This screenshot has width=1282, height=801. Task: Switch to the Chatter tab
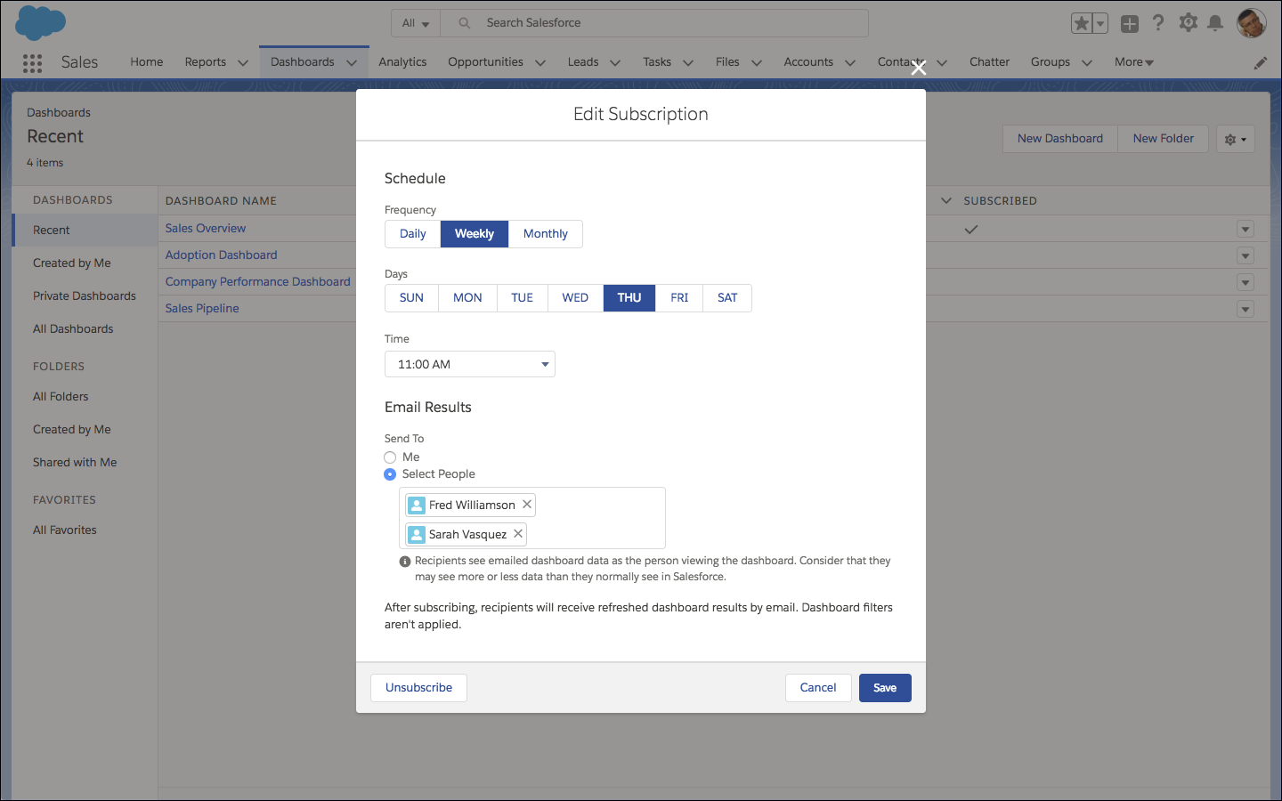[x=989, y=61]
